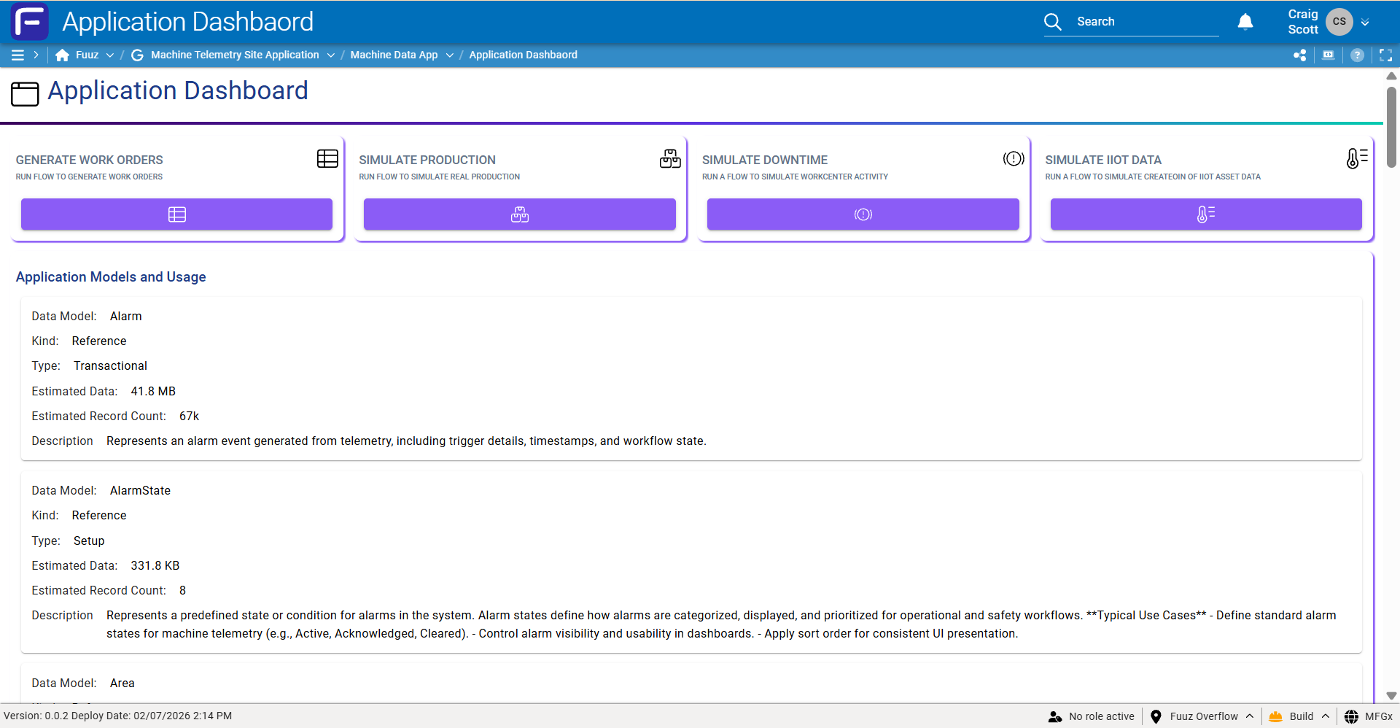Run the Generate Work Orders flow button
1400x728 pixels.
pyautogui.click(x=176, y=214)
